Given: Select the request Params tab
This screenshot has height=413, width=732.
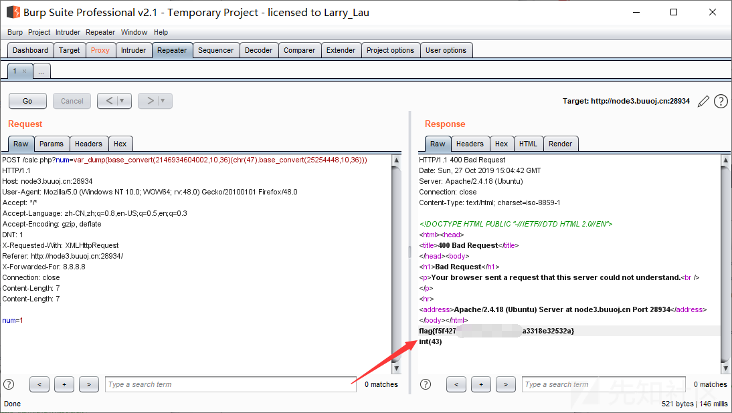Looking at the screenshot, I should [52, 144].
